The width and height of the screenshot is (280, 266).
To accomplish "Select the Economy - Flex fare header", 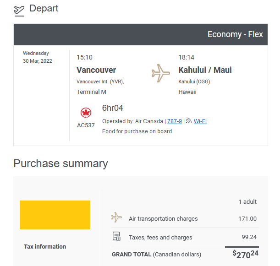I will 235,34.
